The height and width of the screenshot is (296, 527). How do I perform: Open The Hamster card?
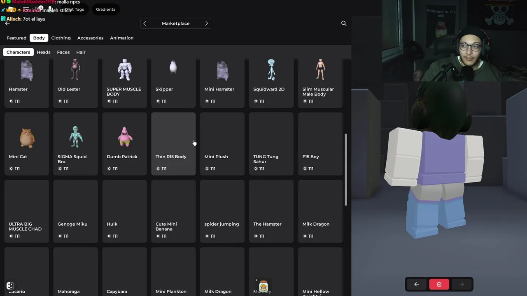tap(271, 211)
